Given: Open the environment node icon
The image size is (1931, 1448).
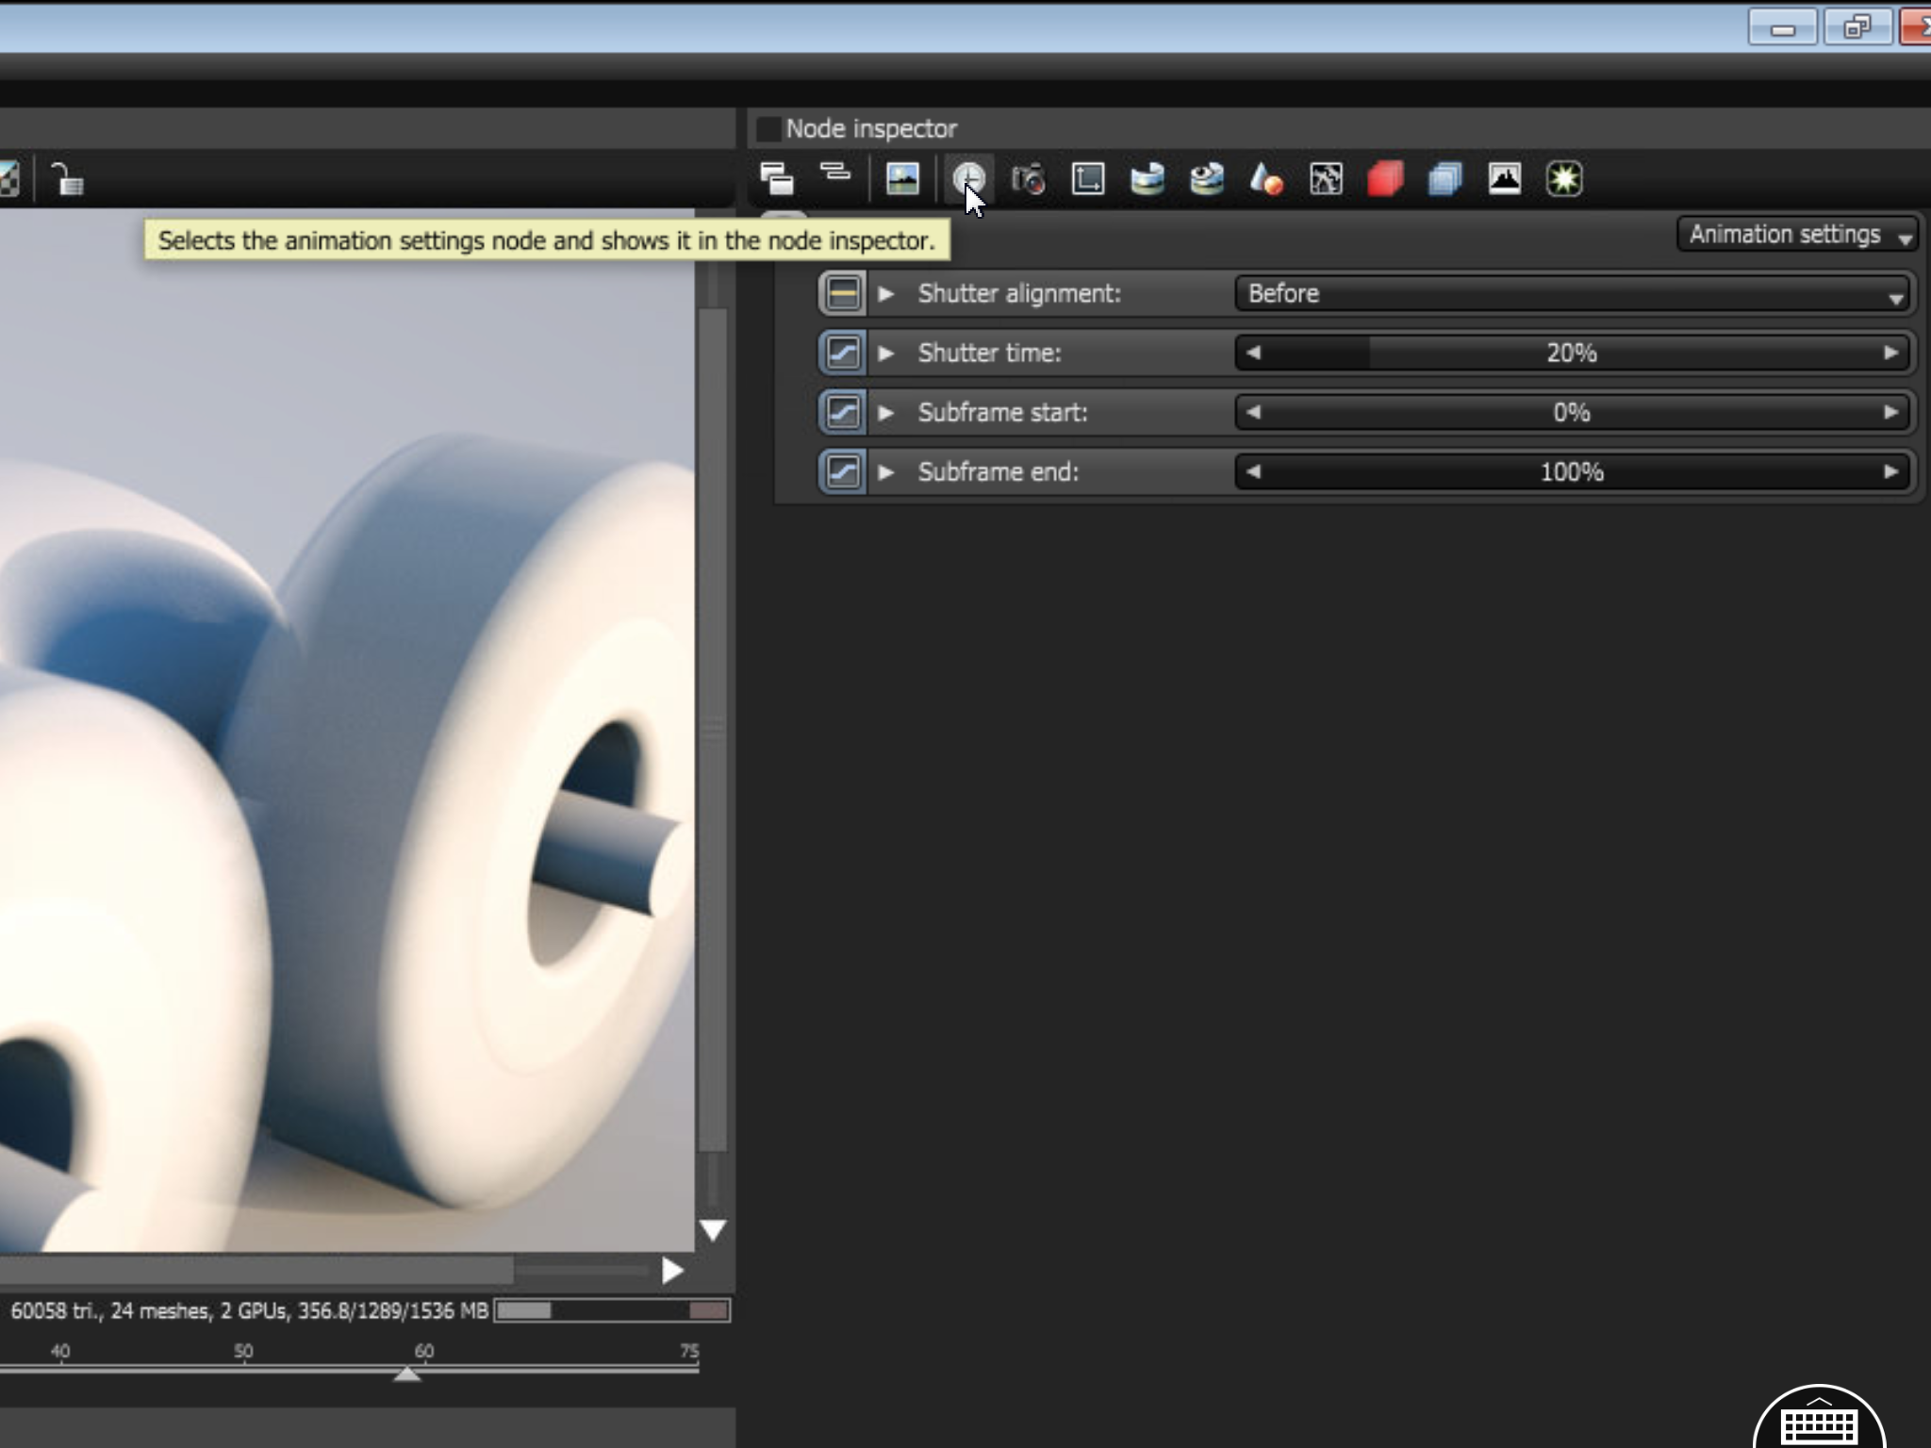Looking at the screenshot, I should pyautogui.click(x=1147, y=178).
